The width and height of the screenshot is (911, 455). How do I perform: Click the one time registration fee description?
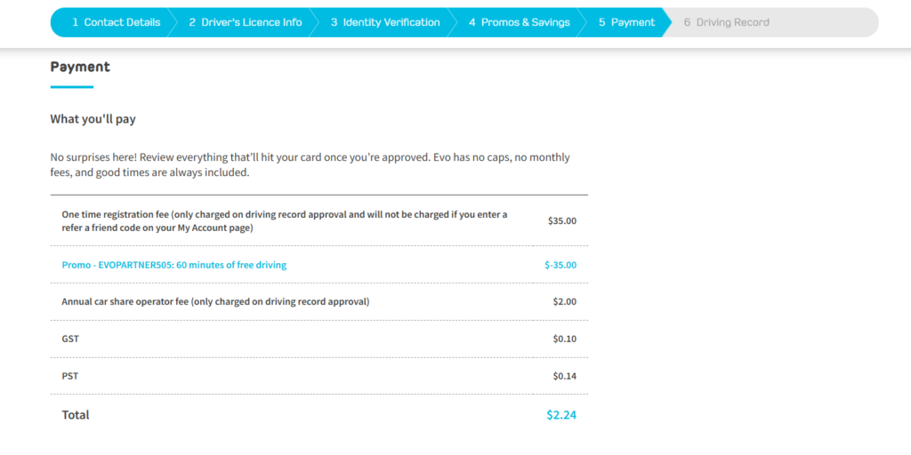(x=285, y=221)
